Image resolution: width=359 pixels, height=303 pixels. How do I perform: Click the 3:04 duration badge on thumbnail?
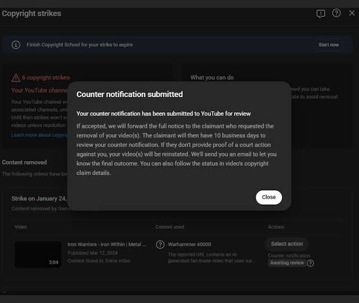point(53,262)
